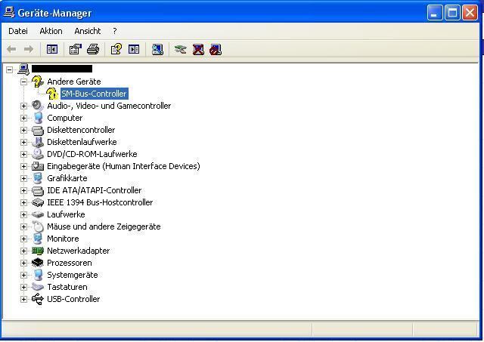Expand Audio-, Video- und Gamecontroller
484x342 pixels.
point(23,106)
